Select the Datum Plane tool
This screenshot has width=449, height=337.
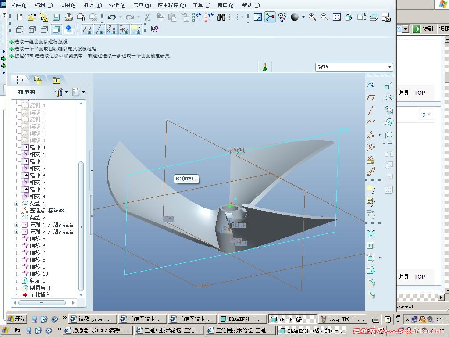tap(371, 98)
